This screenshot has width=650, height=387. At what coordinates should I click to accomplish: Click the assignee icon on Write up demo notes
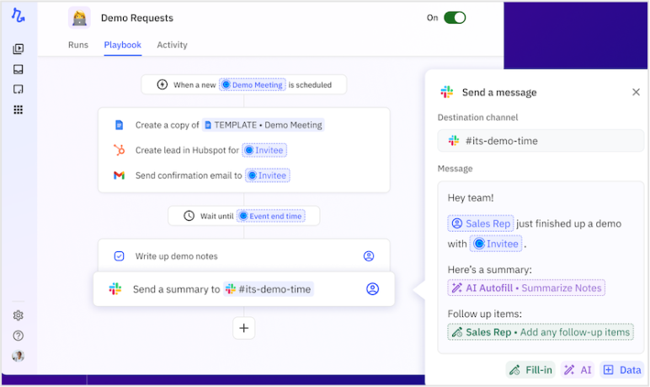[368, 255]
